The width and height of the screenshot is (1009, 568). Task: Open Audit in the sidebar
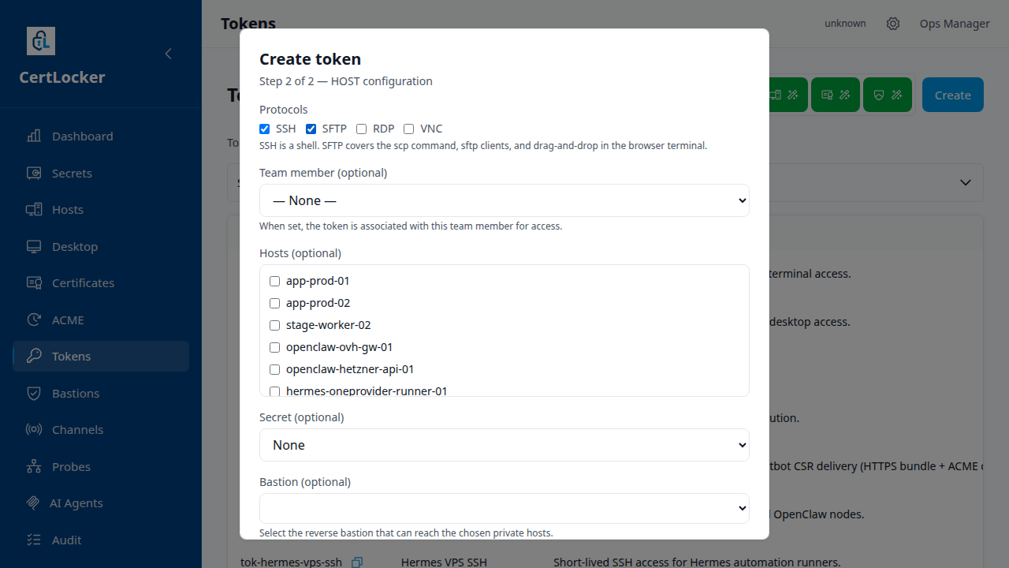click(101, 540)
